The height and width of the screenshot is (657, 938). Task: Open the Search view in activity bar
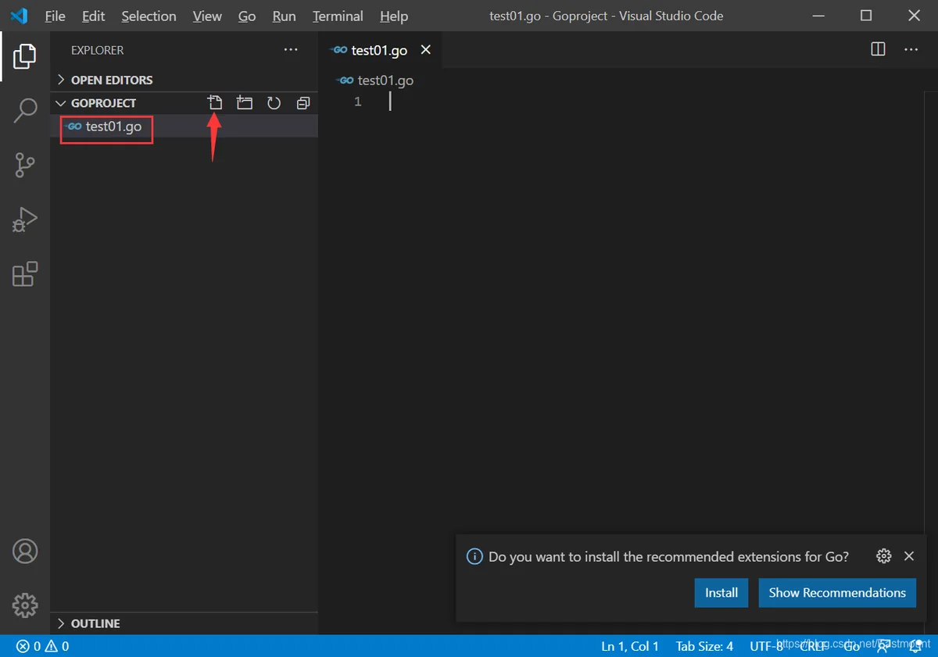(x=25, y=110)
